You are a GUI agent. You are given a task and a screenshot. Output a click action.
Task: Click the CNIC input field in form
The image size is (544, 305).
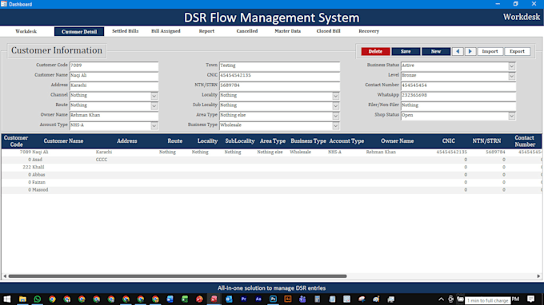[280, 76]
